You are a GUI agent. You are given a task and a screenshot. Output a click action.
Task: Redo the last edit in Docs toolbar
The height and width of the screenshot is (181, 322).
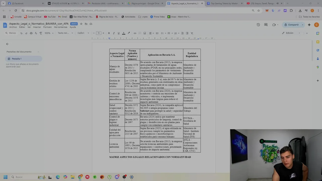pos(26,33)
